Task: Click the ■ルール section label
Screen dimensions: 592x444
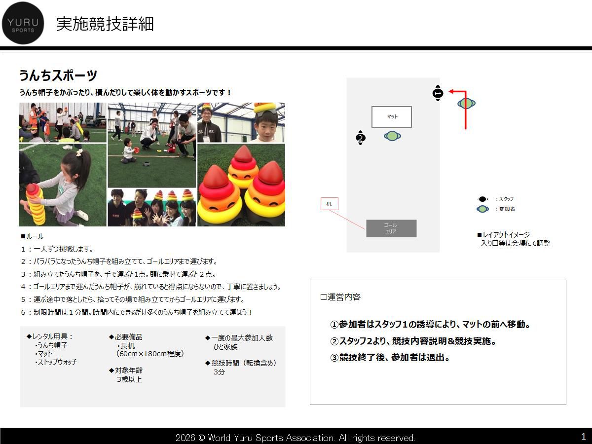Action: (32, 236)
